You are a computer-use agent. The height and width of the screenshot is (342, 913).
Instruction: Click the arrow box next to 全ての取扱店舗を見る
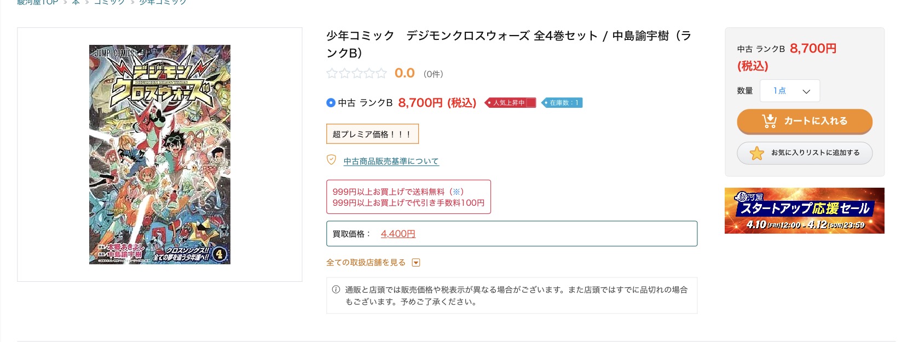[x=416, y=263]
